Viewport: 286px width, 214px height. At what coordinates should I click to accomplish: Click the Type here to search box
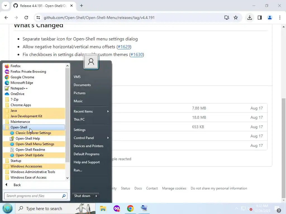pyautogui.click(x=56, y=208)
